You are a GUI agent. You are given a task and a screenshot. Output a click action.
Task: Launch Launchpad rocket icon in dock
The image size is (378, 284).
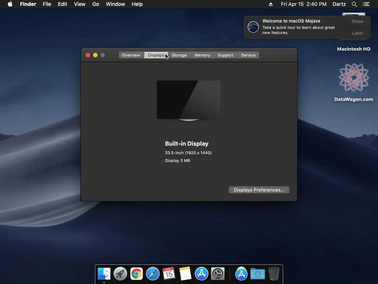[120, 274]
